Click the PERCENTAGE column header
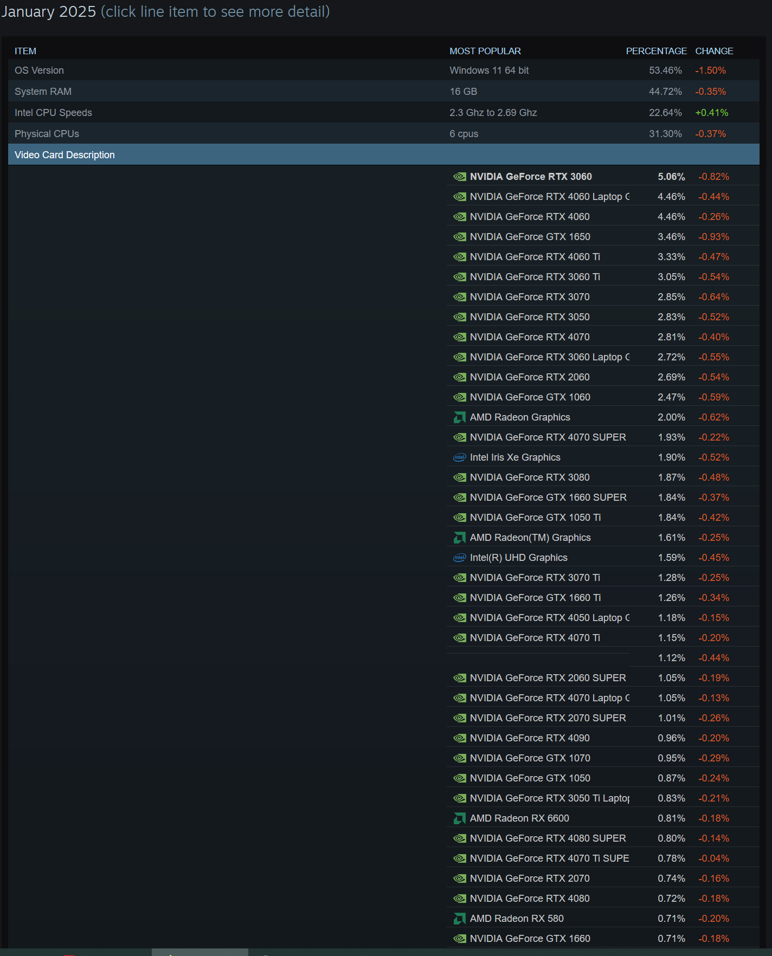The height and width of the screenshot is (956, 772). [x=656, y=51]
